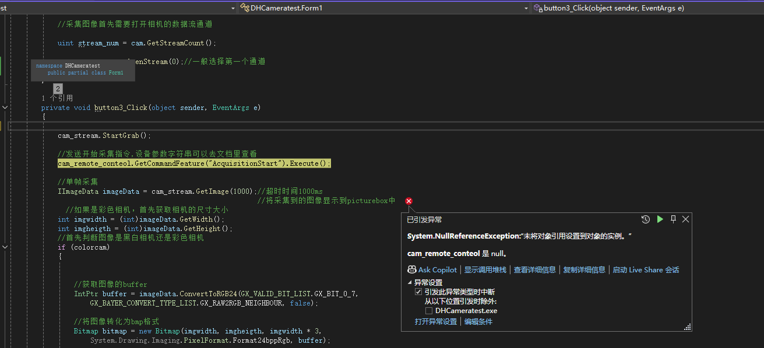
Task: Click 复制详细信息 link
Action: pyautogui.click(x=584, y=270)
